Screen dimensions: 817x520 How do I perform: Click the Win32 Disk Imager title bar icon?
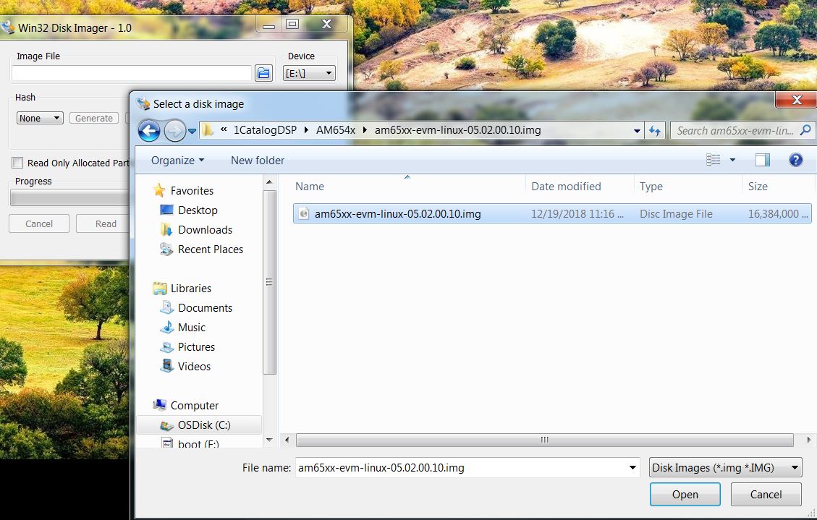pos(7,27)
